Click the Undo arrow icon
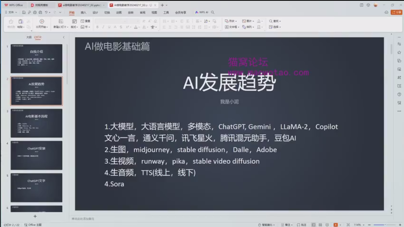Viewport: 404px width, 227px height. (x=46, y=13)
